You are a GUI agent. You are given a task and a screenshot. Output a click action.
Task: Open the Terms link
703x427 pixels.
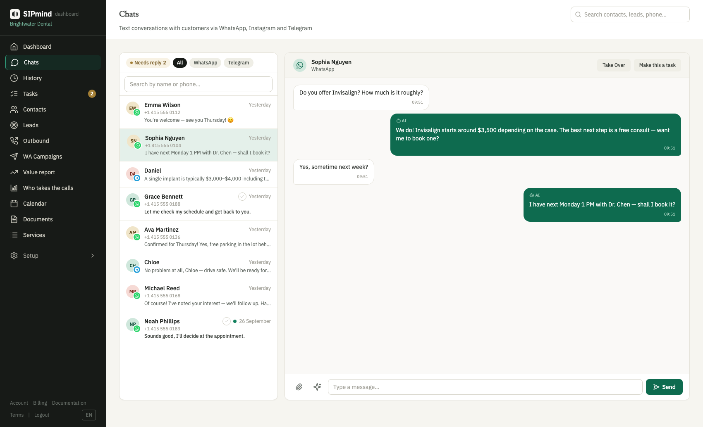pyautogui.click(x=17, y=415)
